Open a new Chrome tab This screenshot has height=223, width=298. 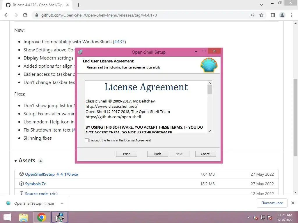point(79,5)
